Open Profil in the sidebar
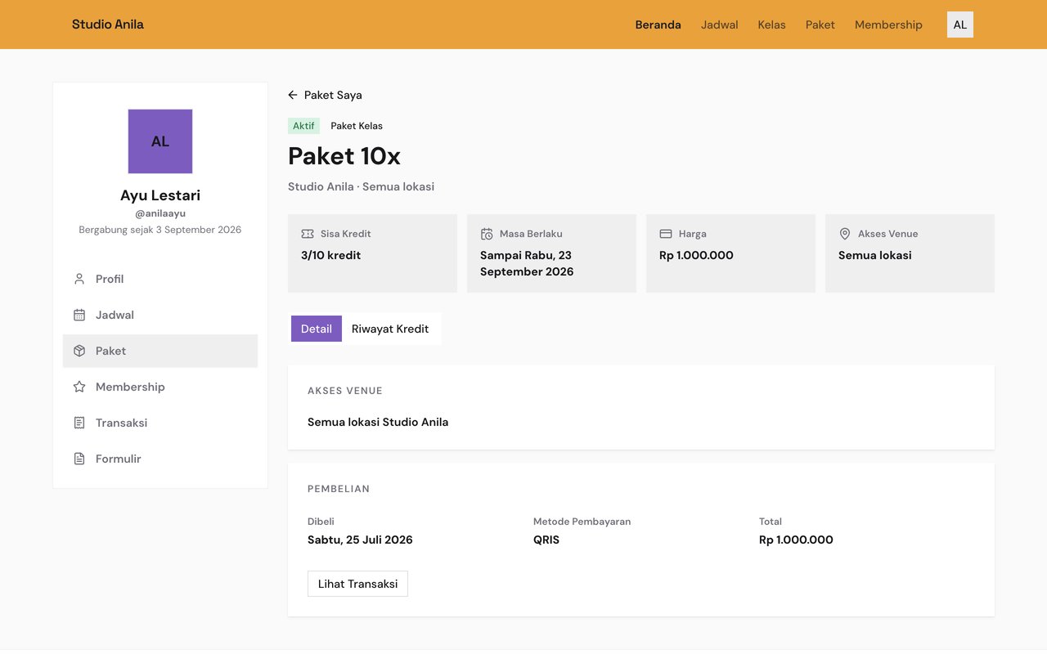1047x654 pixels. coord(160,279)
